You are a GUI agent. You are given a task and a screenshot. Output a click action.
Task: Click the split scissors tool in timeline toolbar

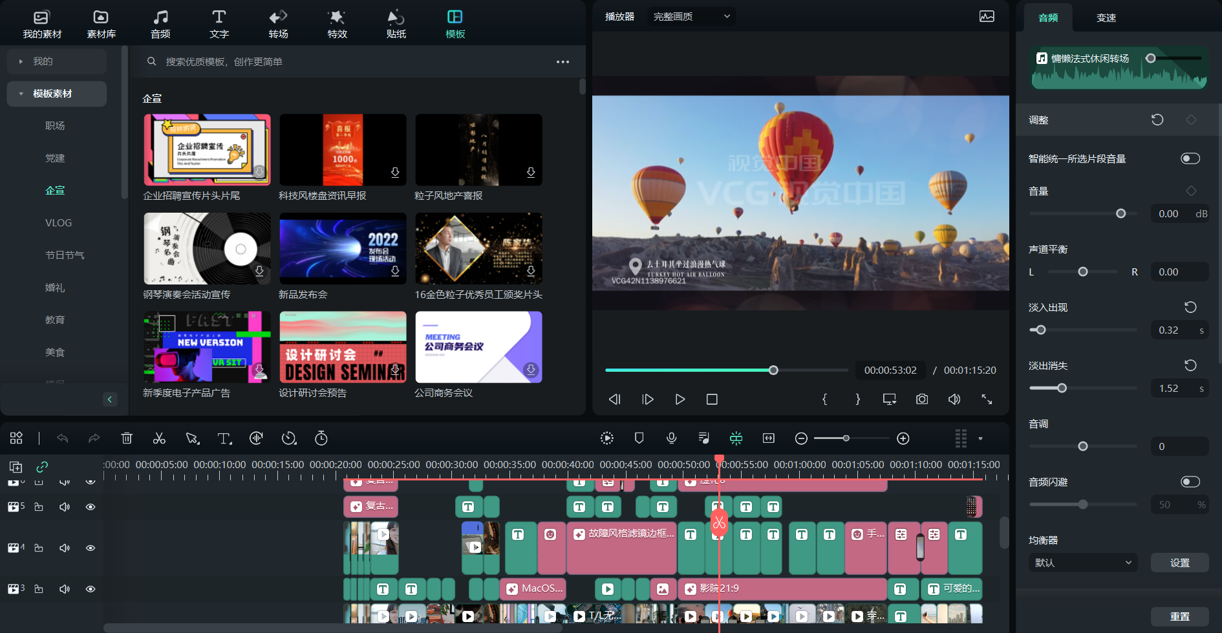(159, 438)
